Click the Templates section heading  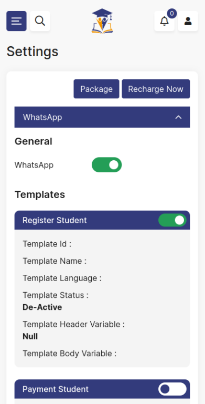pos(40,194)
